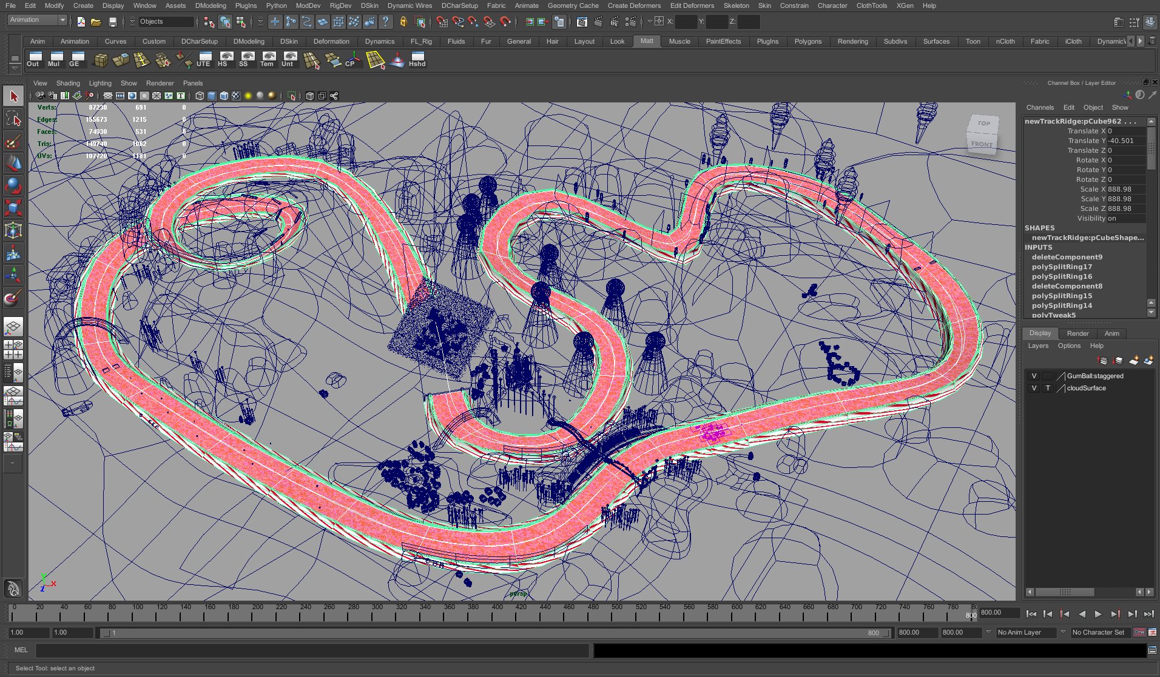Click the save scene icon
This screenshot has width=1160, height=677.
[112, 22]
